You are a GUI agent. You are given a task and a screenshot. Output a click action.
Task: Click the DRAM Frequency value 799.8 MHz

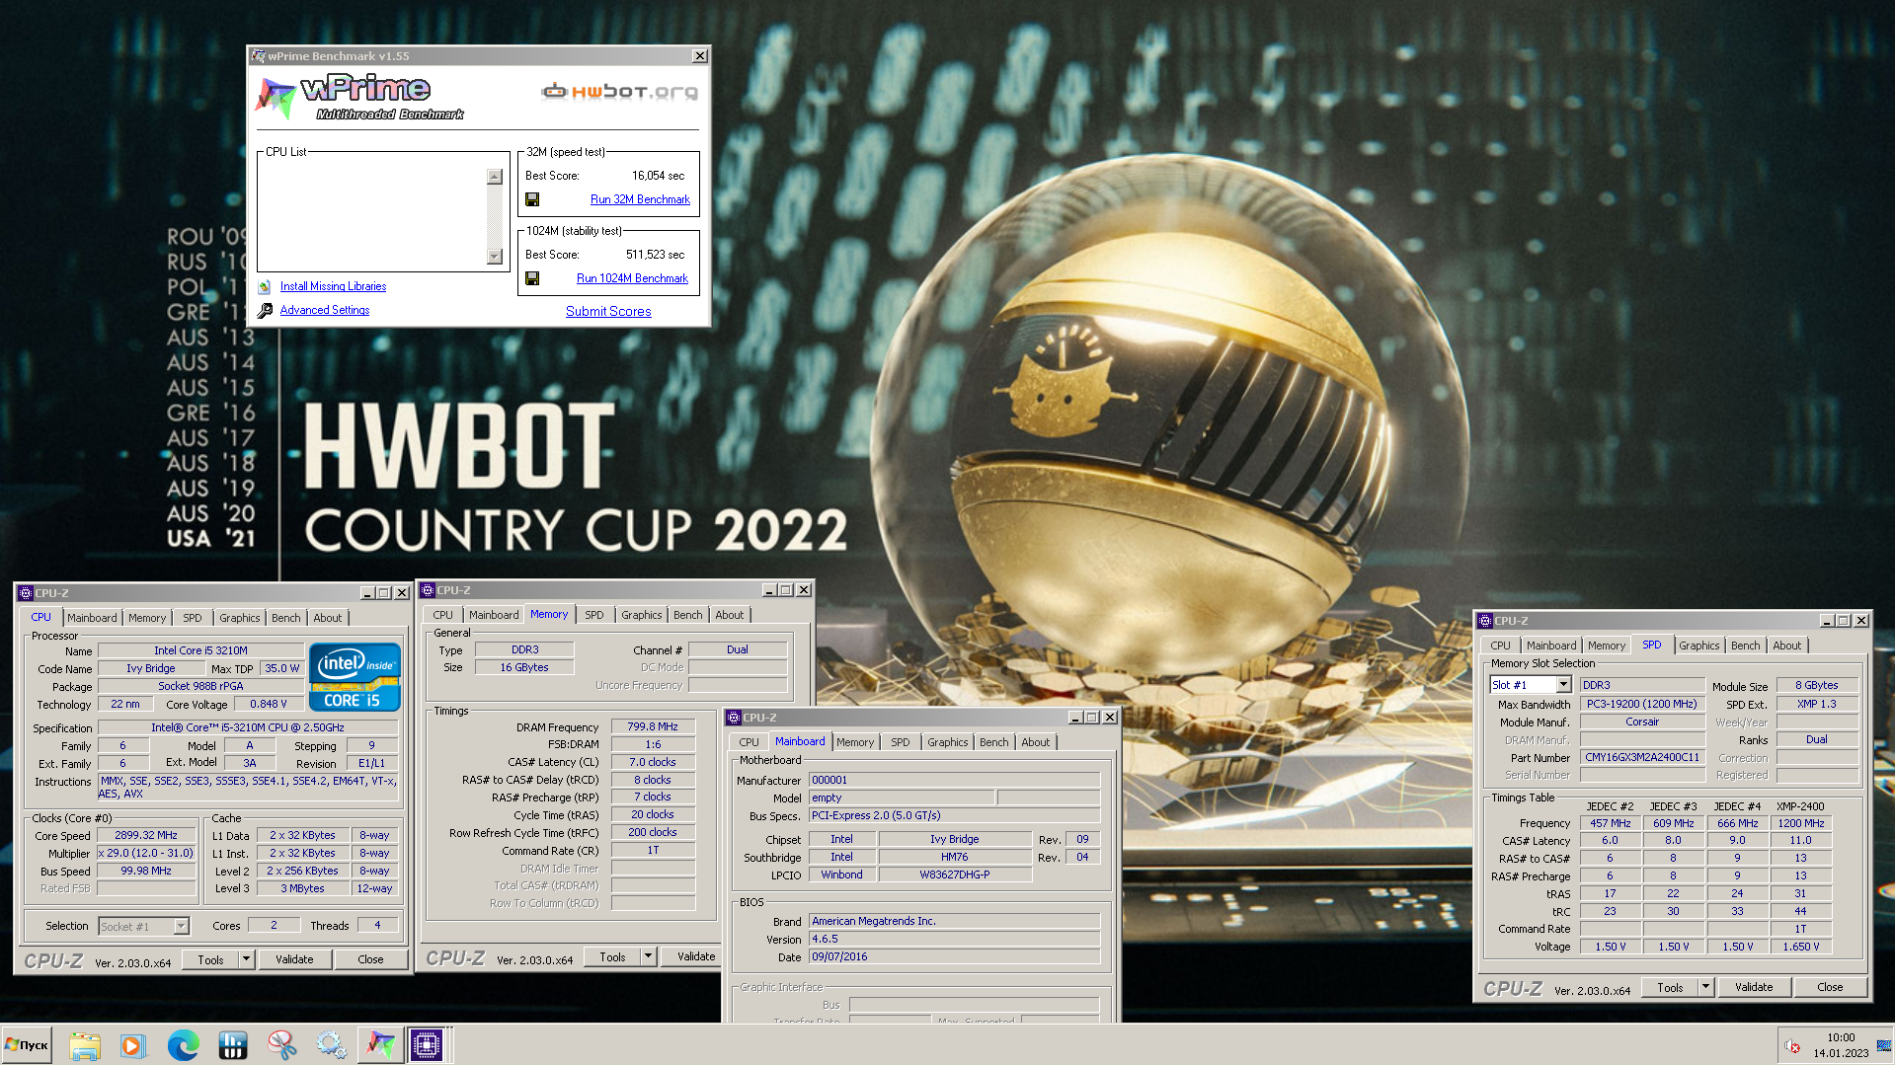[653, 726]
